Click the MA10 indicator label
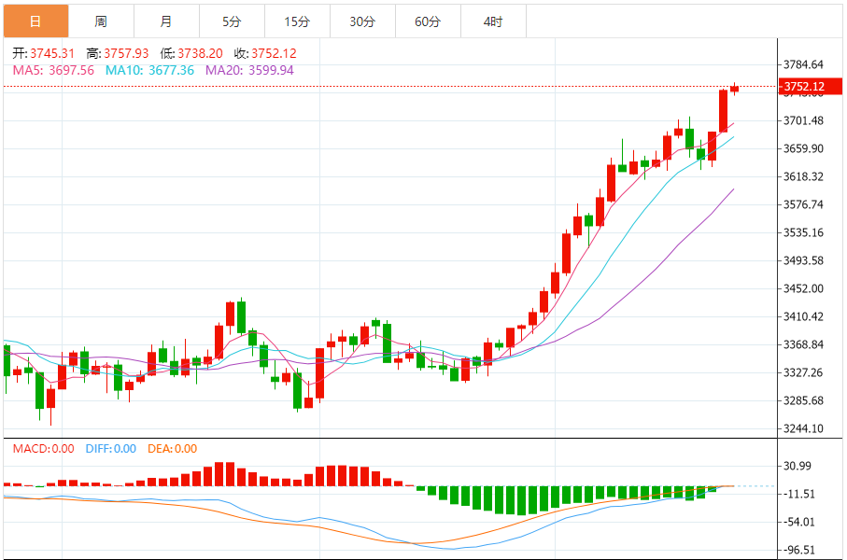This screenshot has height=560, width=847. [x=149, y=70]
